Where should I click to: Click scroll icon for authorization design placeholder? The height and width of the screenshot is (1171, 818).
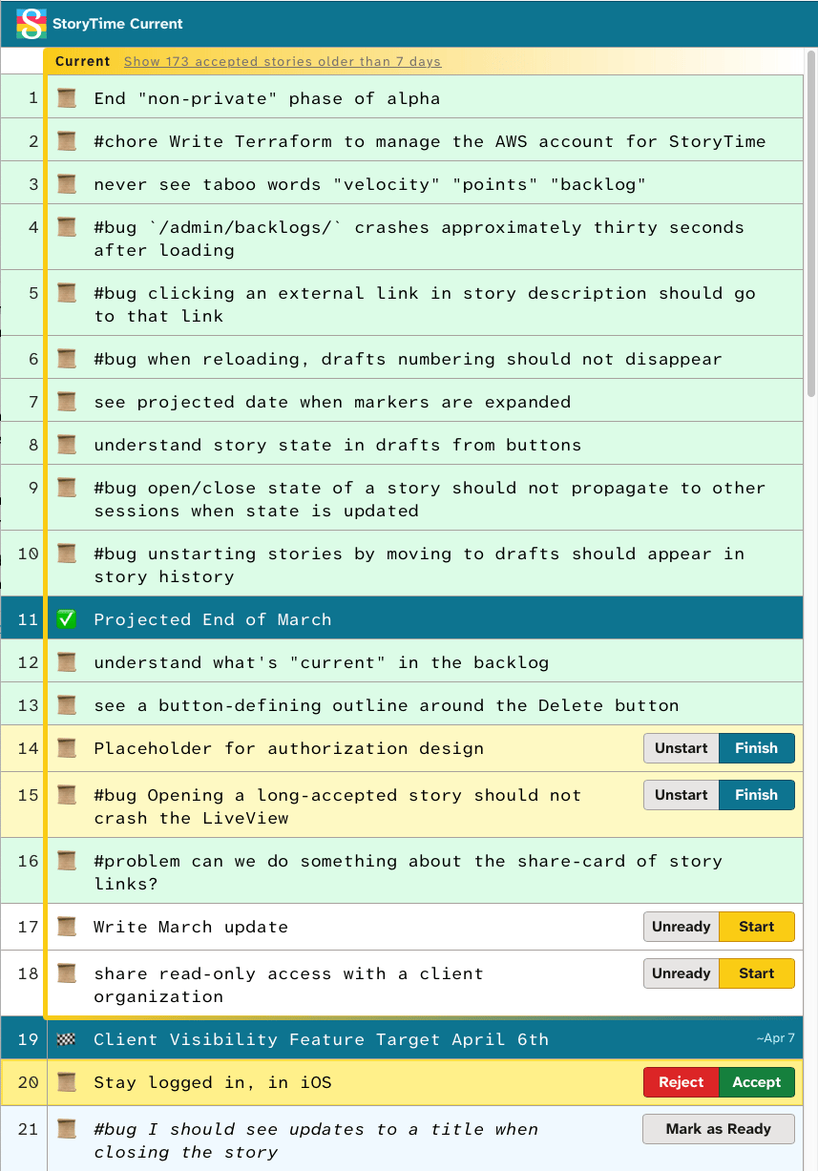pyautogui.click(x=66, y=748)
